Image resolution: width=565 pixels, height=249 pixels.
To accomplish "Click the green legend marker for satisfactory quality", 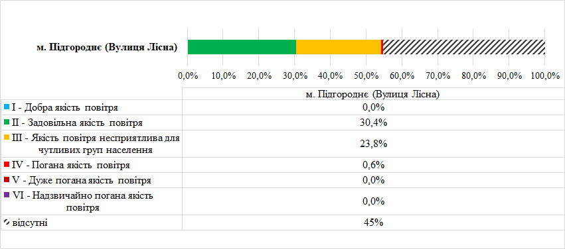I will tap(7, 122).
